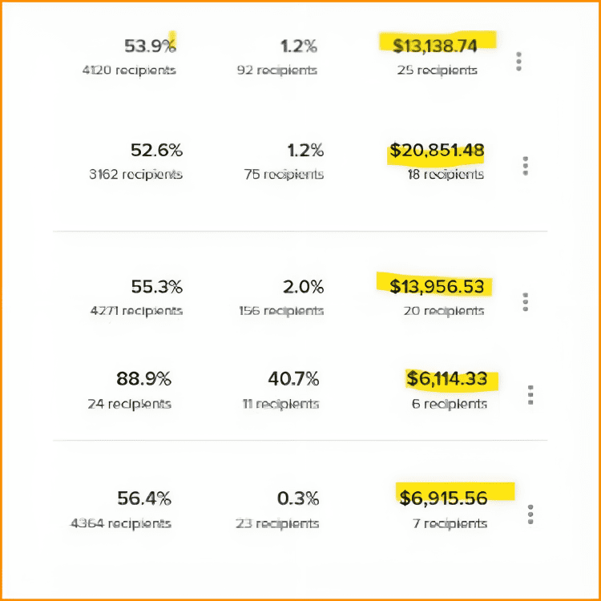601x601 pixels.
Task: Click the 56.4% open rate
Action: coord(144,498)
